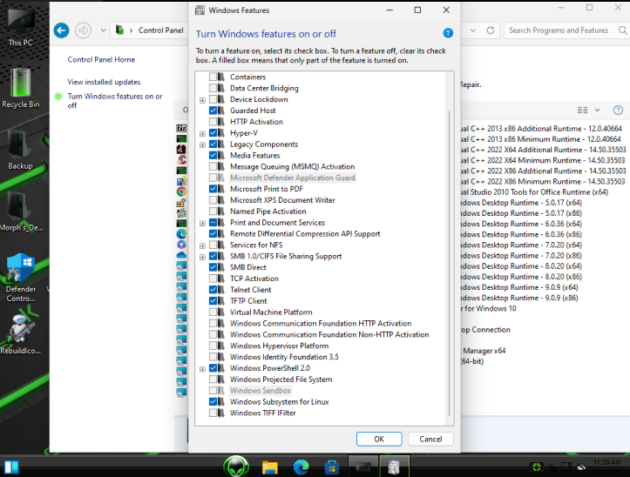The image size is (630, 477).
Task: Uncheck the Guarded Host checkbox
Action: pos(213,111)
